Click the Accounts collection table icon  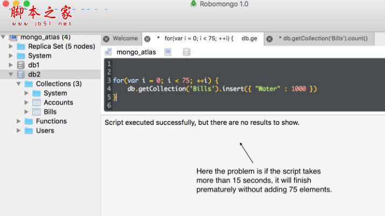37,102
